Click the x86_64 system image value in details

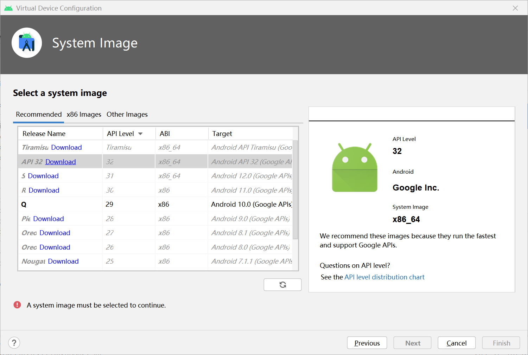pos(406,219)
